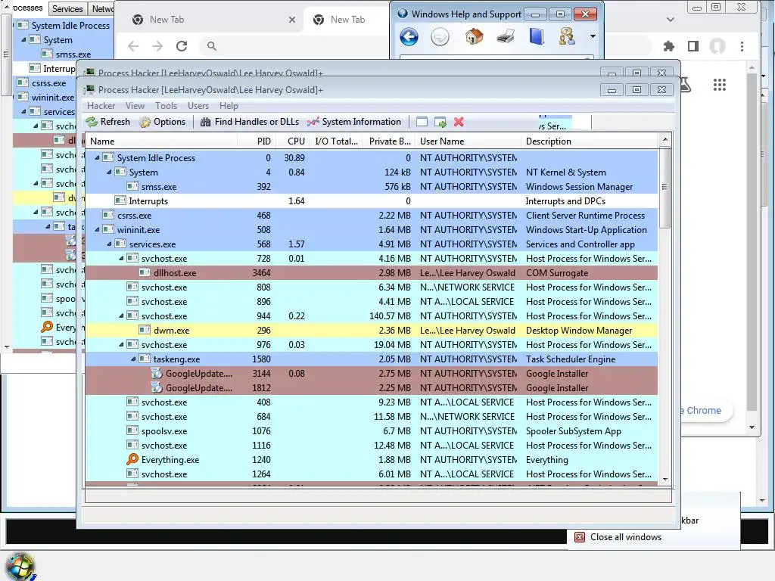This screenshot has height=581, width=775.
Task: Select the Interrupts row
Action: (371, 200)
